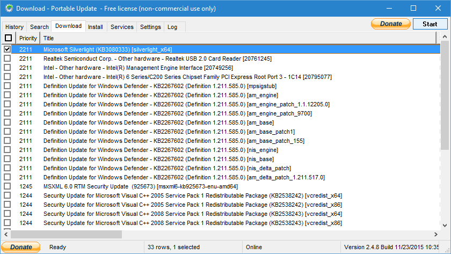The width and height of the screenshot is (451, 254).
Task: Click the Donate button in the status bar
Action: pos(21,247)
